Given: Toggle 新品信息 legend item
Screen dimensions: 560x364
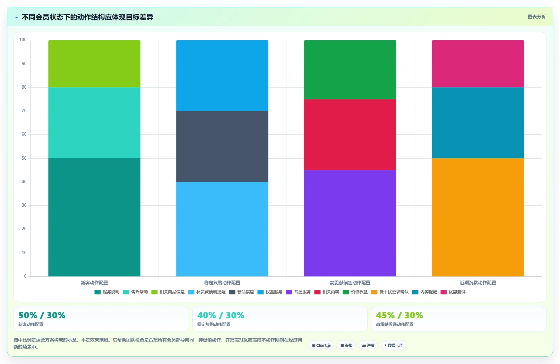Looking at the screenshot, I should pyautogui.click(x=241, y=292).
